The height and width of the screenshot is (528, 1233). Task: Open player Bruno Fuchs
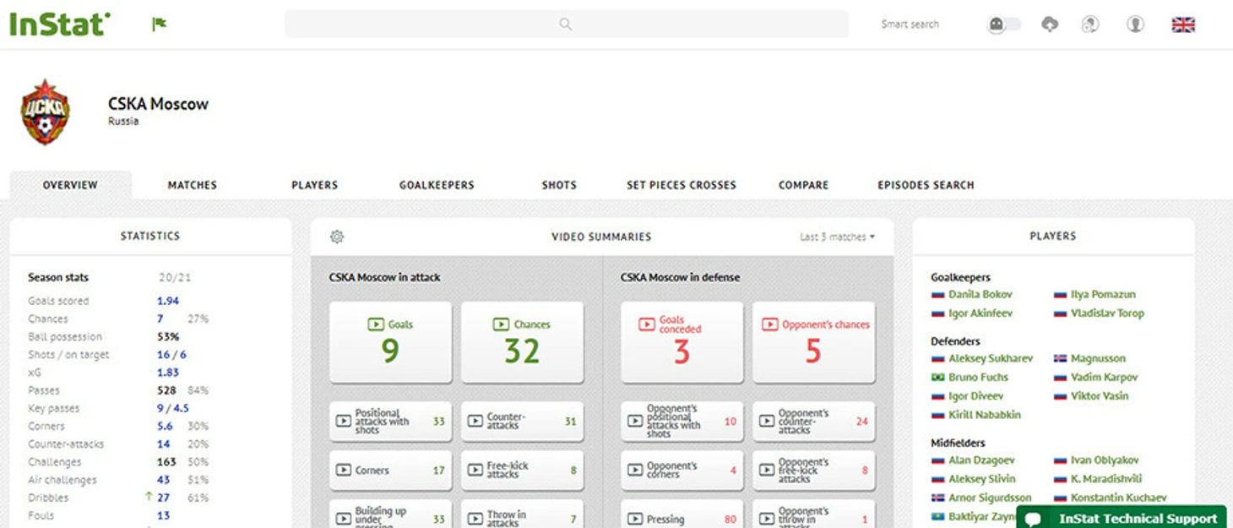978,378
